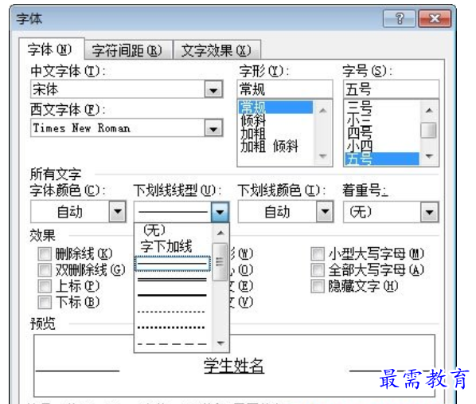Open the 下划线颜色 color dropdown
The width and height of the screenshot is (476, 404).
[x=325, y=211]
